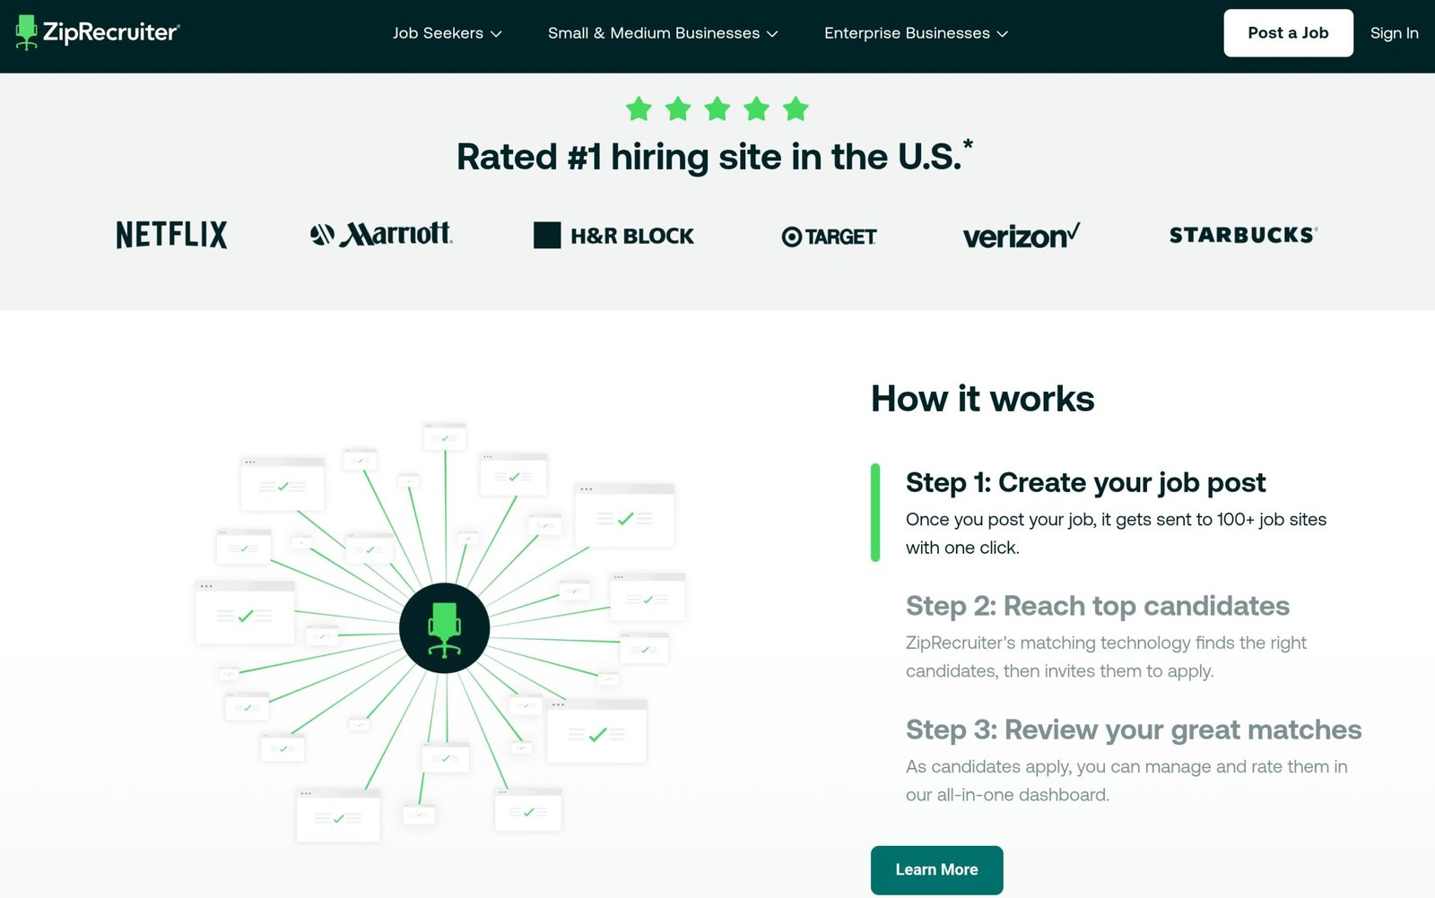Expand Small & Medium Businesses chevron

click(772, 34)
